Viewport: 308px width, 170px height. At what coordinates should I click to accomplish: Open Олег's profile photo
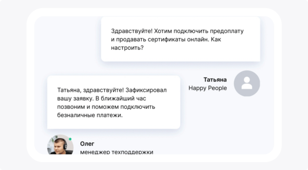(60, 145)
